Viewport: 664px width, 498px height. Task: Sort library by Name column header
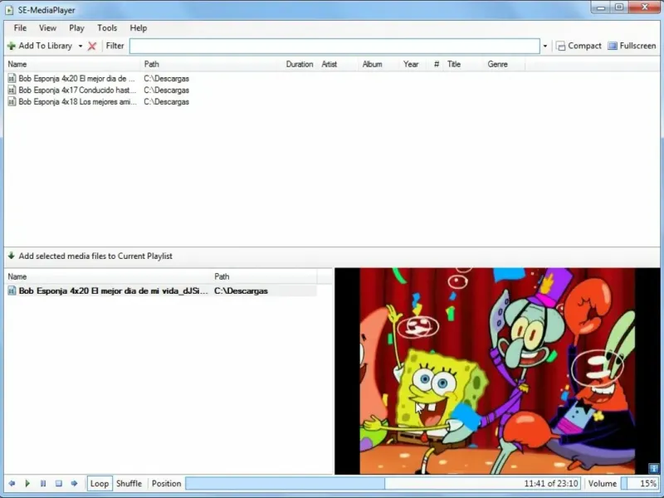[x=72, y=65]
